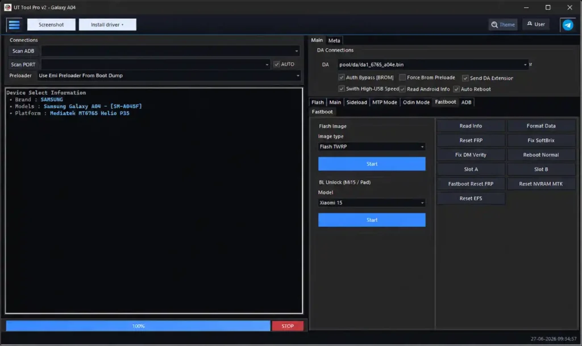The image size is (582, 346).
Task: Click the date-time status text
Action: coord(553,339)
